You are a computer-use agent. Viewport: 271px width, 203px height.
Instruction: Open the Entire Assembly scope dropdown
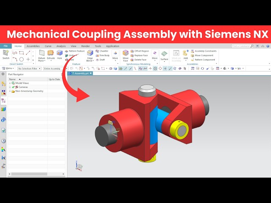tap(56, 69)
